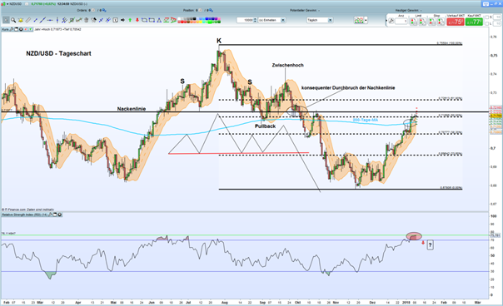503x306 pixels.
Task: Click first Stop order icon
Action: coord(431,22)
